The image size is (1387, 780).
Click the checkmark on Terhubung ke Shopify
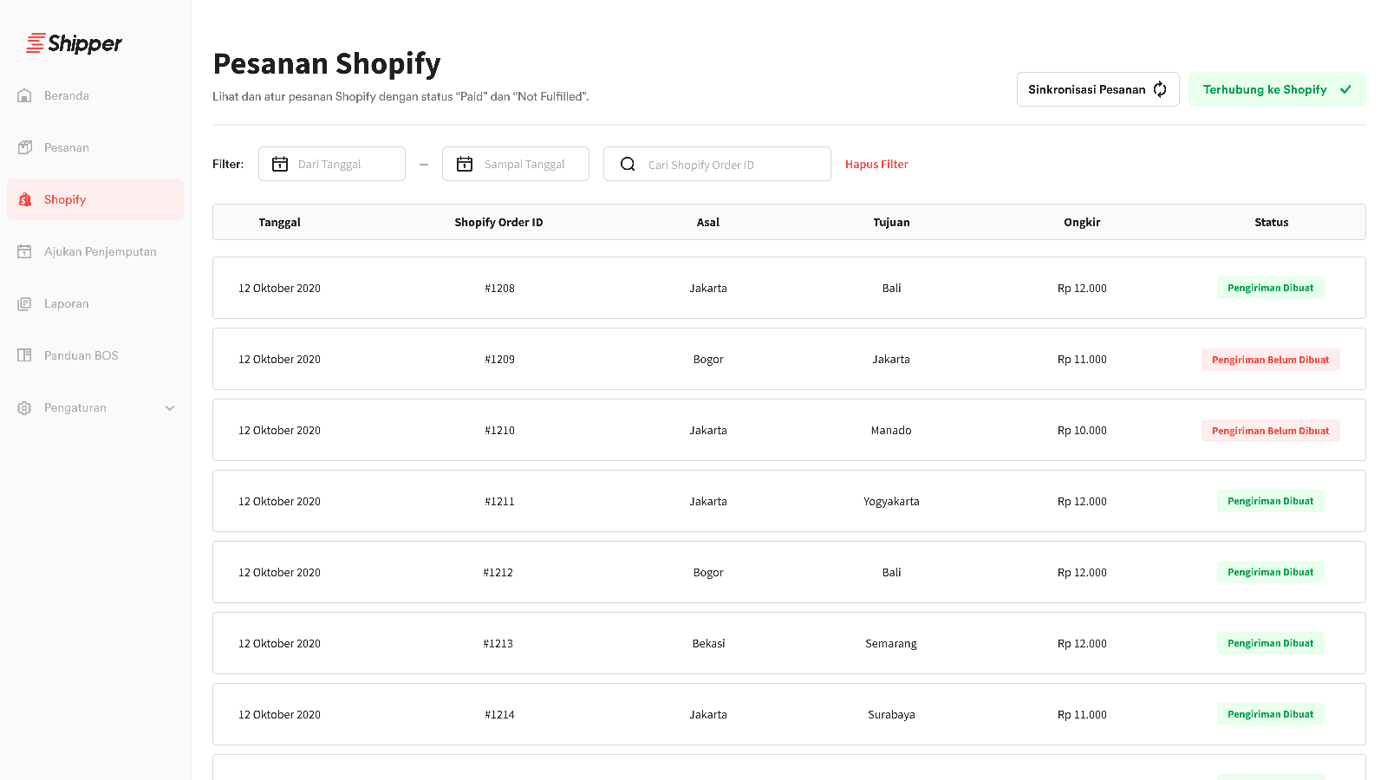click(x=1345, y=89)
